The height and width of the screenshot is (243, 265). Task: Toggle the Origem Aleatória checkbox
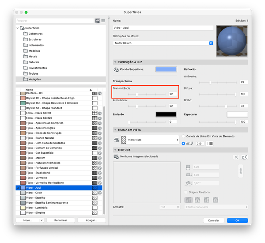(x=186, y=192)
